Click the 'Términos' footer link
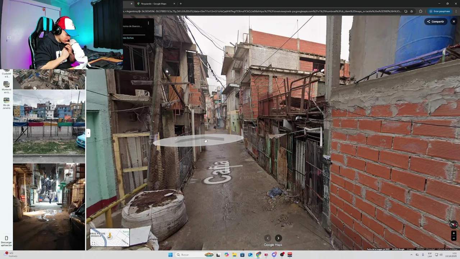The width and height of the screenshot is (460, 259). point(420,249)
